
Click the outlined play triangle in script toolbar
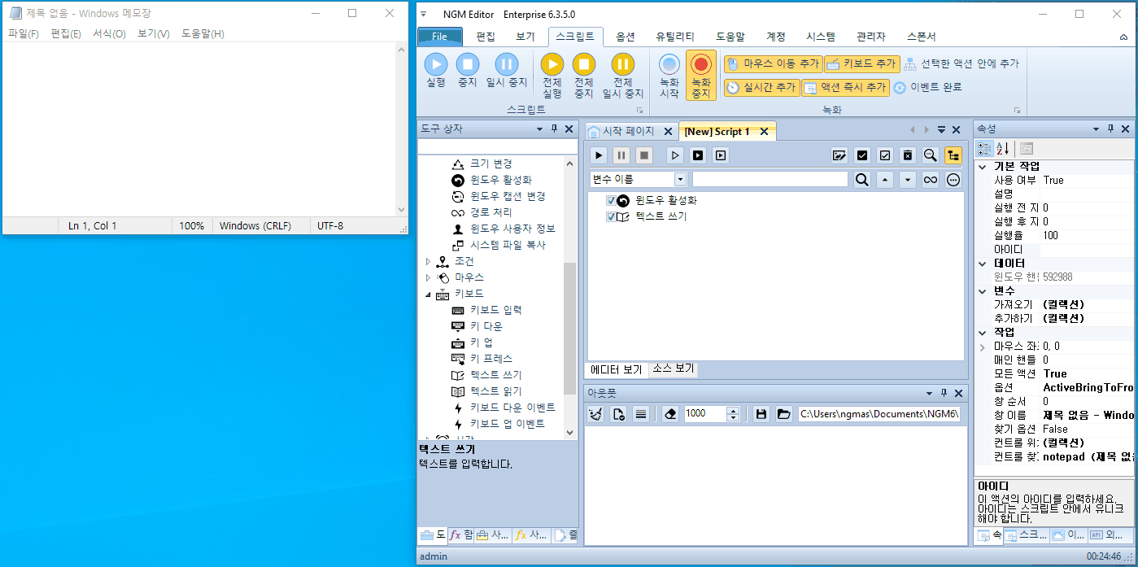(x=674, y=155)
